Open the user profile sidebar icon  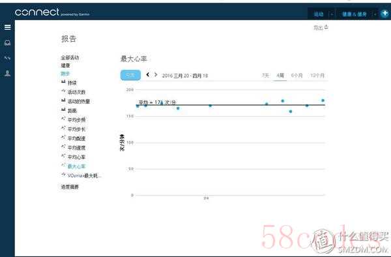click(x=7, y=73)
